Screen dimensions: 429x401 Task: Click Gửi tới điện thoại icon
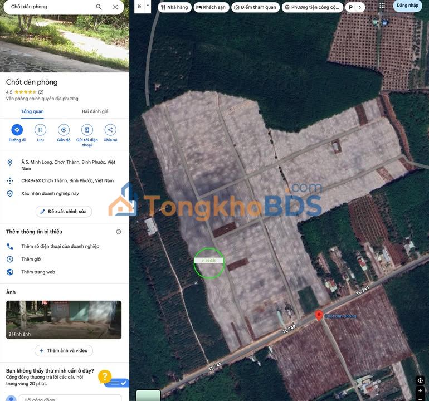click(x=87, y=130)
